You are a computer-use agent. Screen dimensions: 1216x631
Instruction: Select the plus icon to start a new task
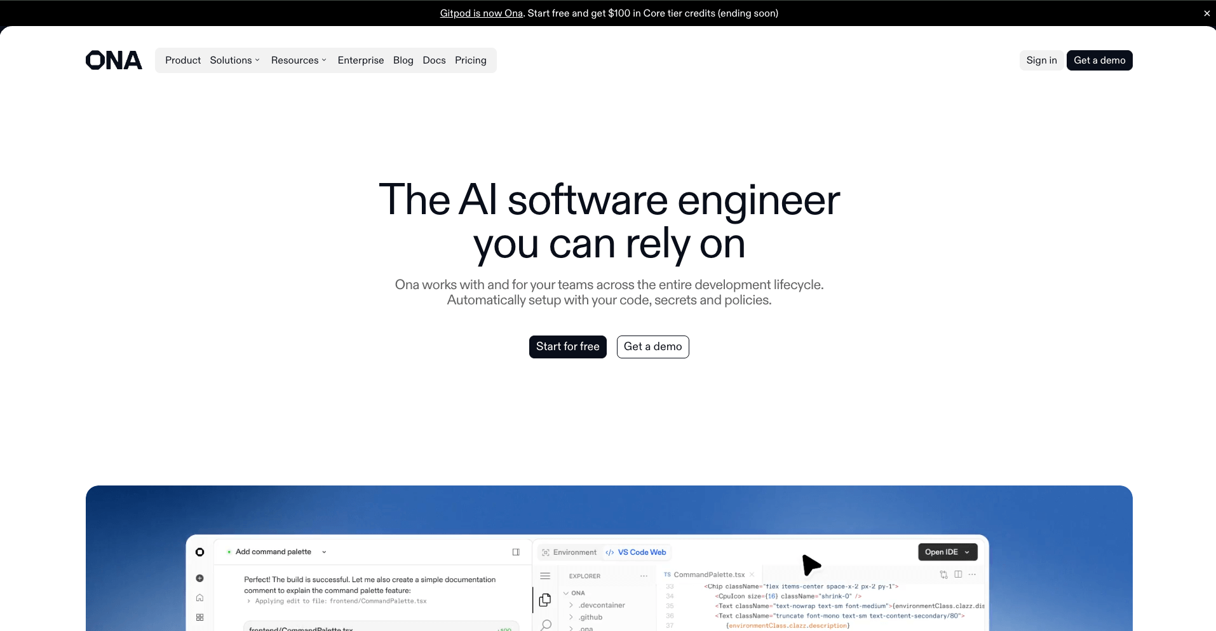click(199, 578)
